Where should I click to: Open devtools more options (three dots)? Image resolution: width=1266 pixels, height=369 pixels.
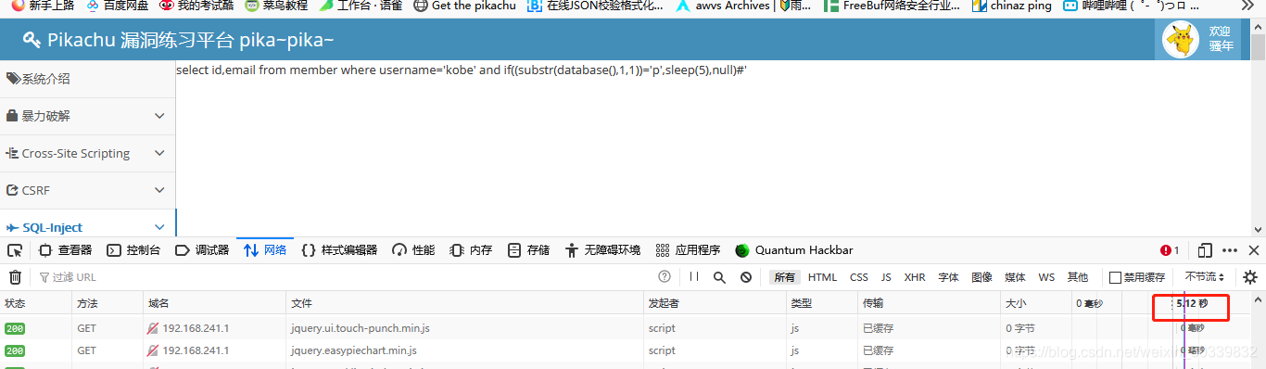(x=1230, y=250)
